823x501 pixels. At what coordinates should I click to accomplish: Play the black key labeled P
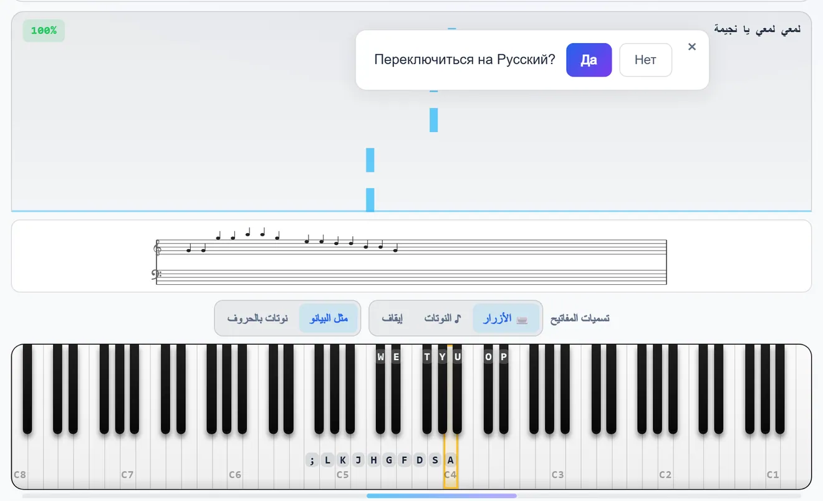pos(503,389)
